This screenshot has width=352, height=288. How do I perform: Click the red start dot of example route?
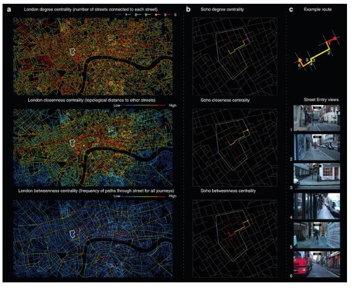point(335,39)
